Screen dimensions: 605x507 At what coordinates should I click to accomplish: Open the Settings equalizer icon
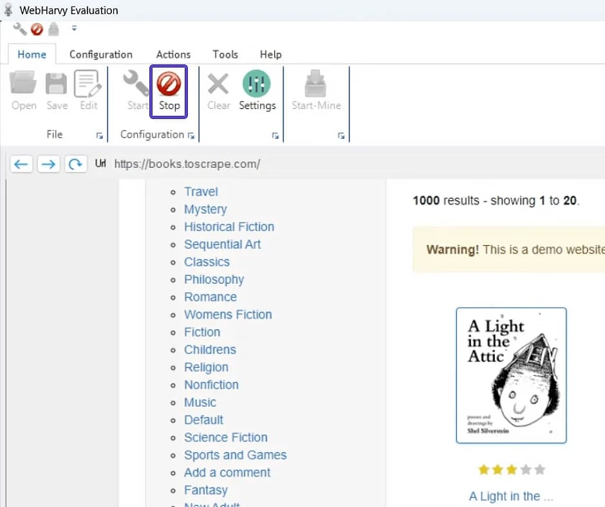click(257, 85)
